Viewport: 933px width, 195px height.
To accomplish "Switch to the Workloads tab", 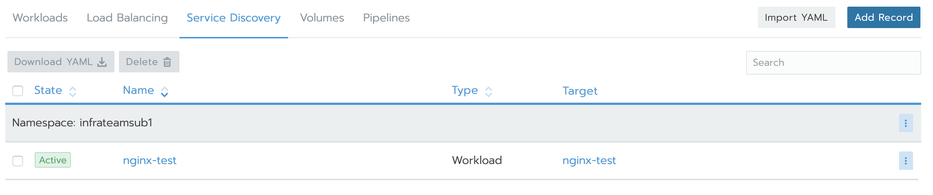I will click(40, 18).
